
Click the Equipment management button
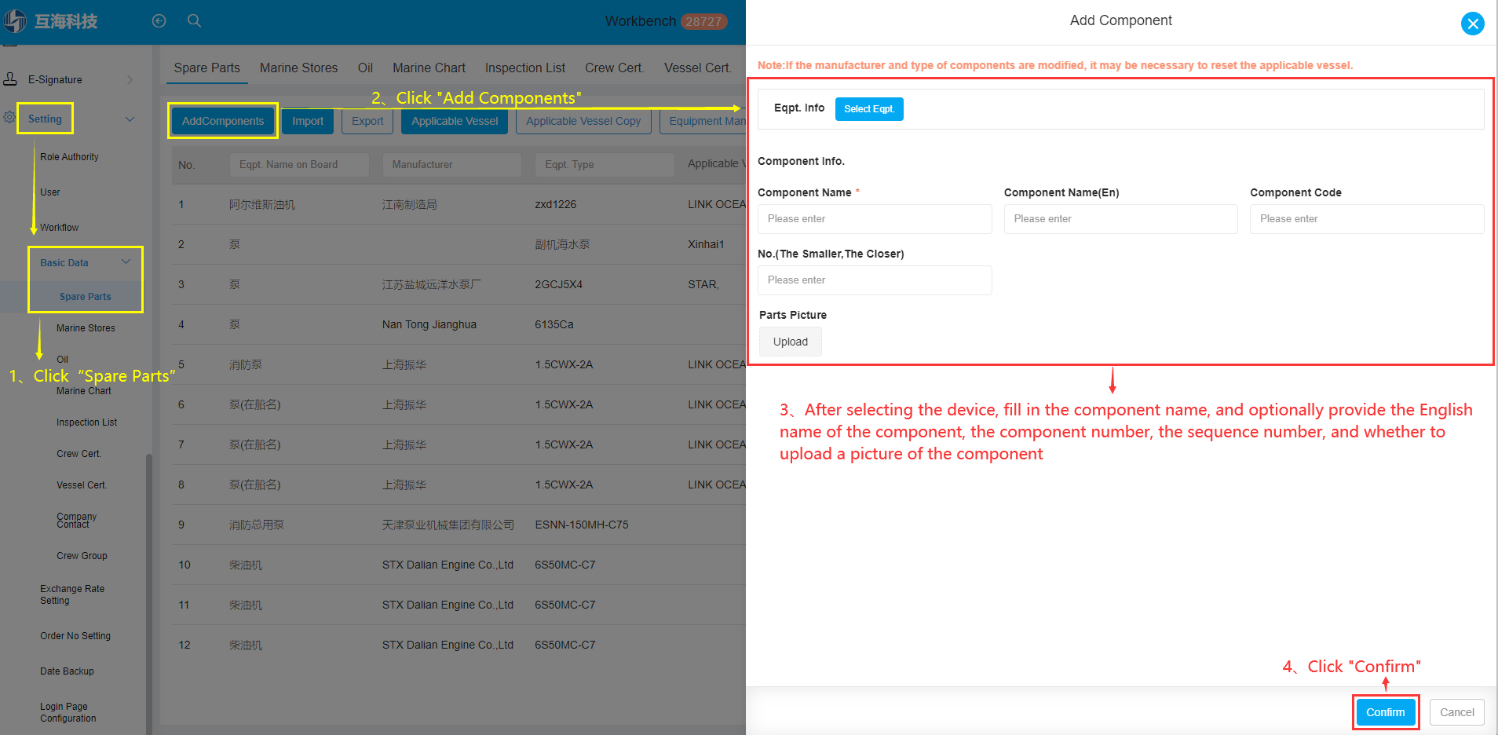click(703, 121)
